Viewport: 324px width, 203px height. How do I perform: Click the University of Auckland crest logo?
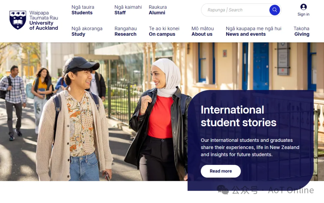(x=18, y=20)
